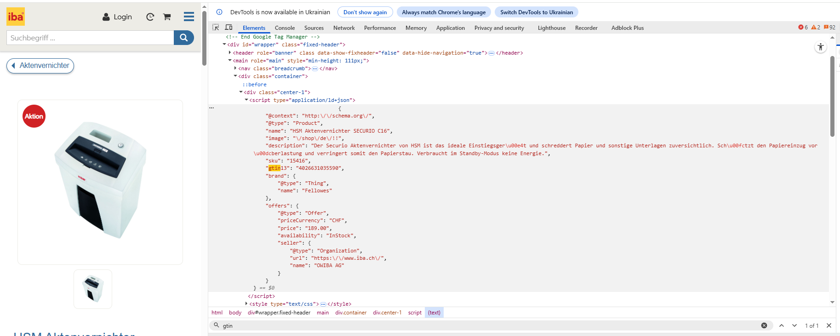
Task: Open the Application tab
Action: tap(451, 28)
